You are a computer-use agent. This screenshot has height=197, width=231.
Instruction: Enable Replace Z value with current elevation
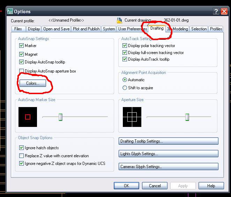click(x=21, y=156)
